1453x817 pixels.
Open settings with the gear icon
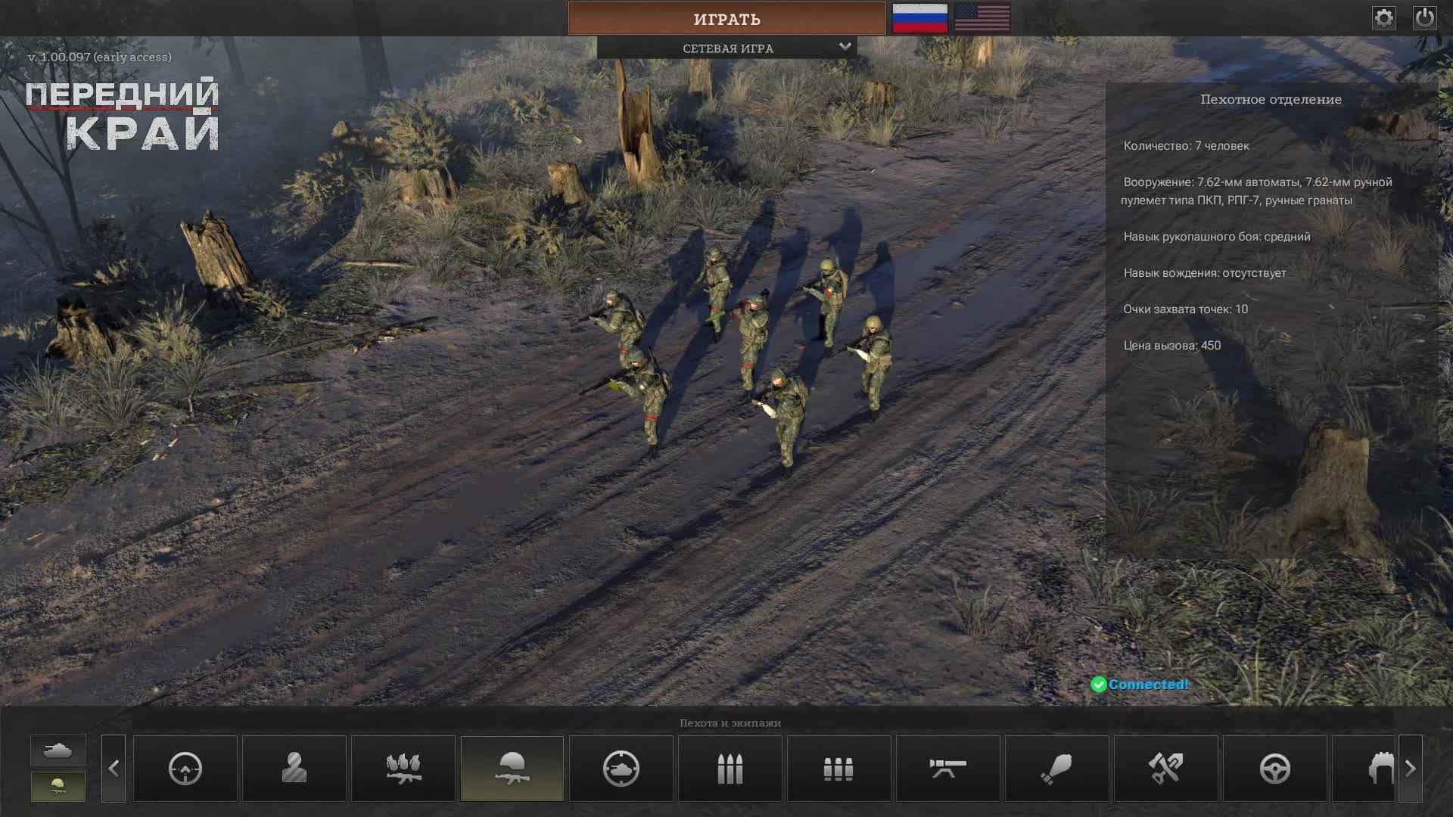pyautogui.click(x=1383, y=18)
